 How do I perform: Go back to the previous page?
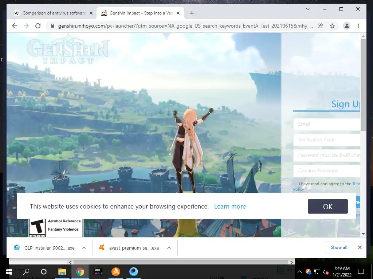pos(15,26)
